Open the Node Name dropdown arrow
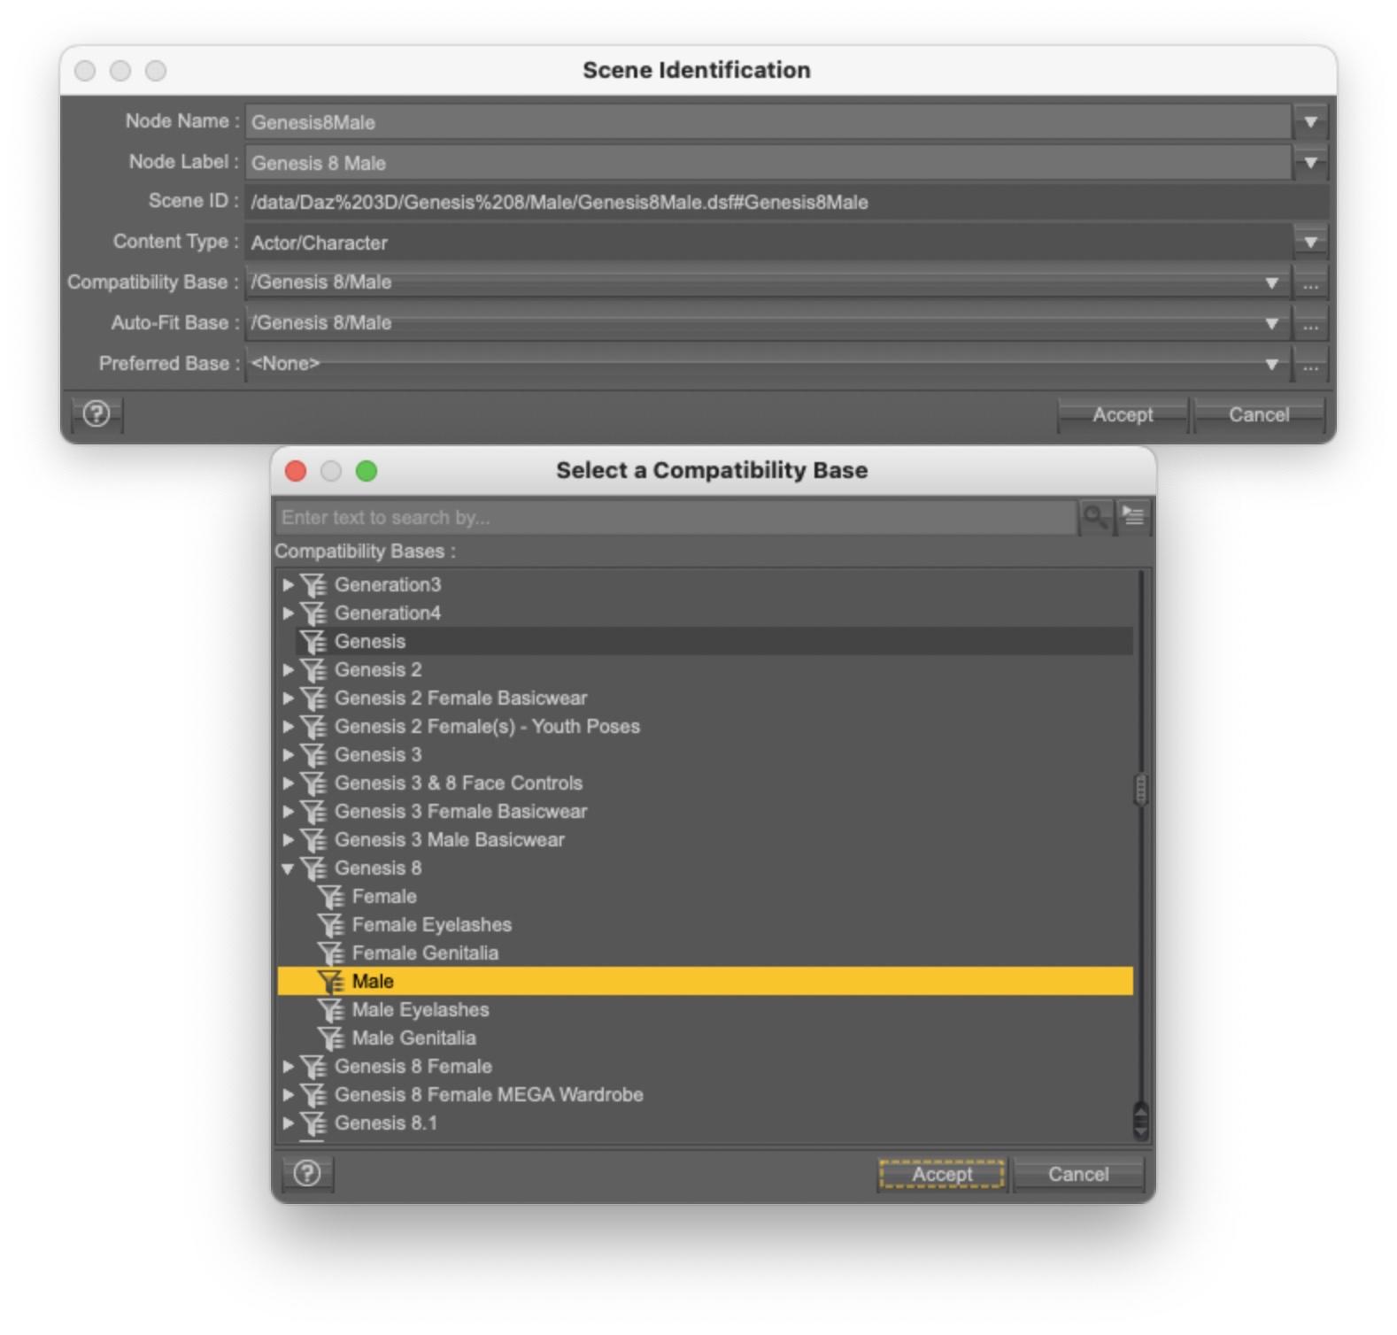 (1310, 122)
